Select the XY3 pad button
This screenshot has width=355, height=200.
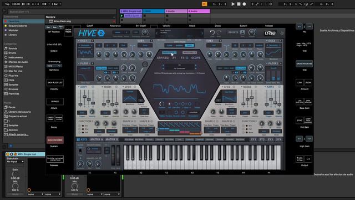(270, 139)
